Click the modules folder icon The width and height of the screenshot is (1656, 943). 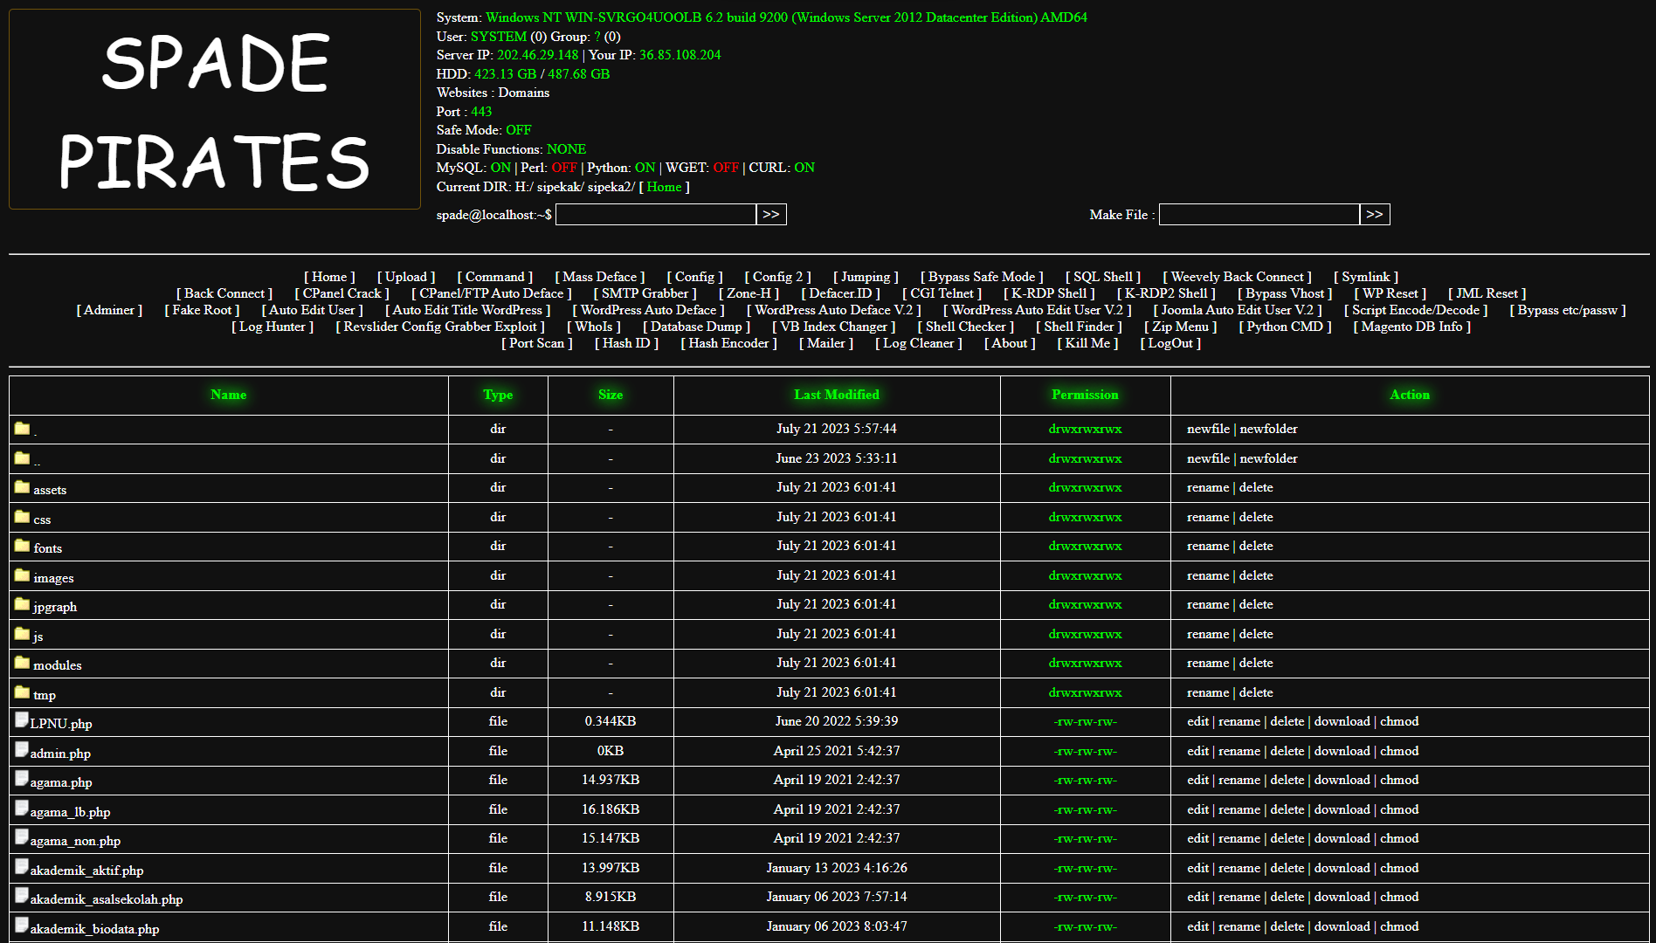point(22,663)
